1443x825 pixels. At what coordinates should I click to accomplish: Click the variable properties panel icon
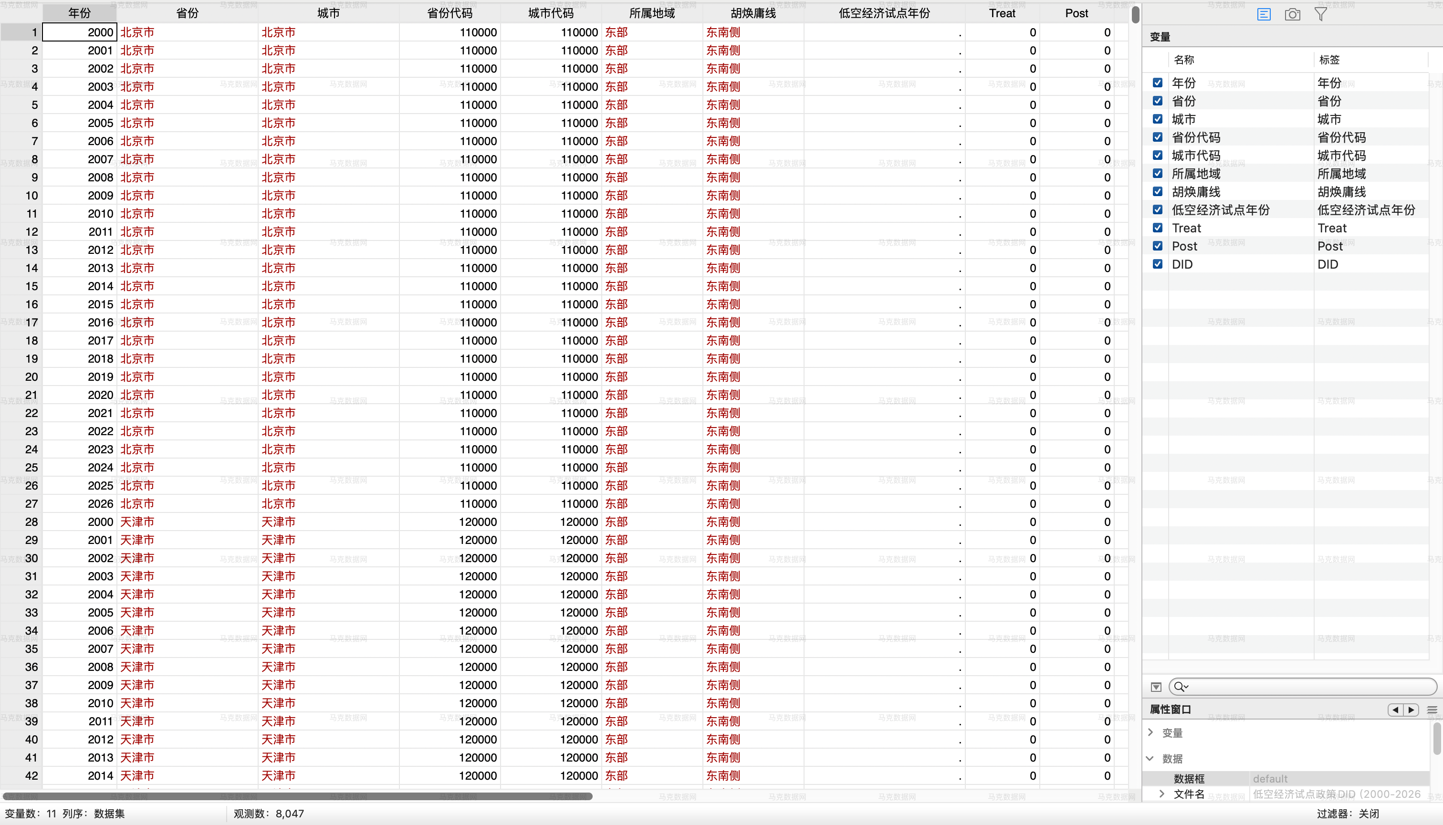coord(1264,14)
